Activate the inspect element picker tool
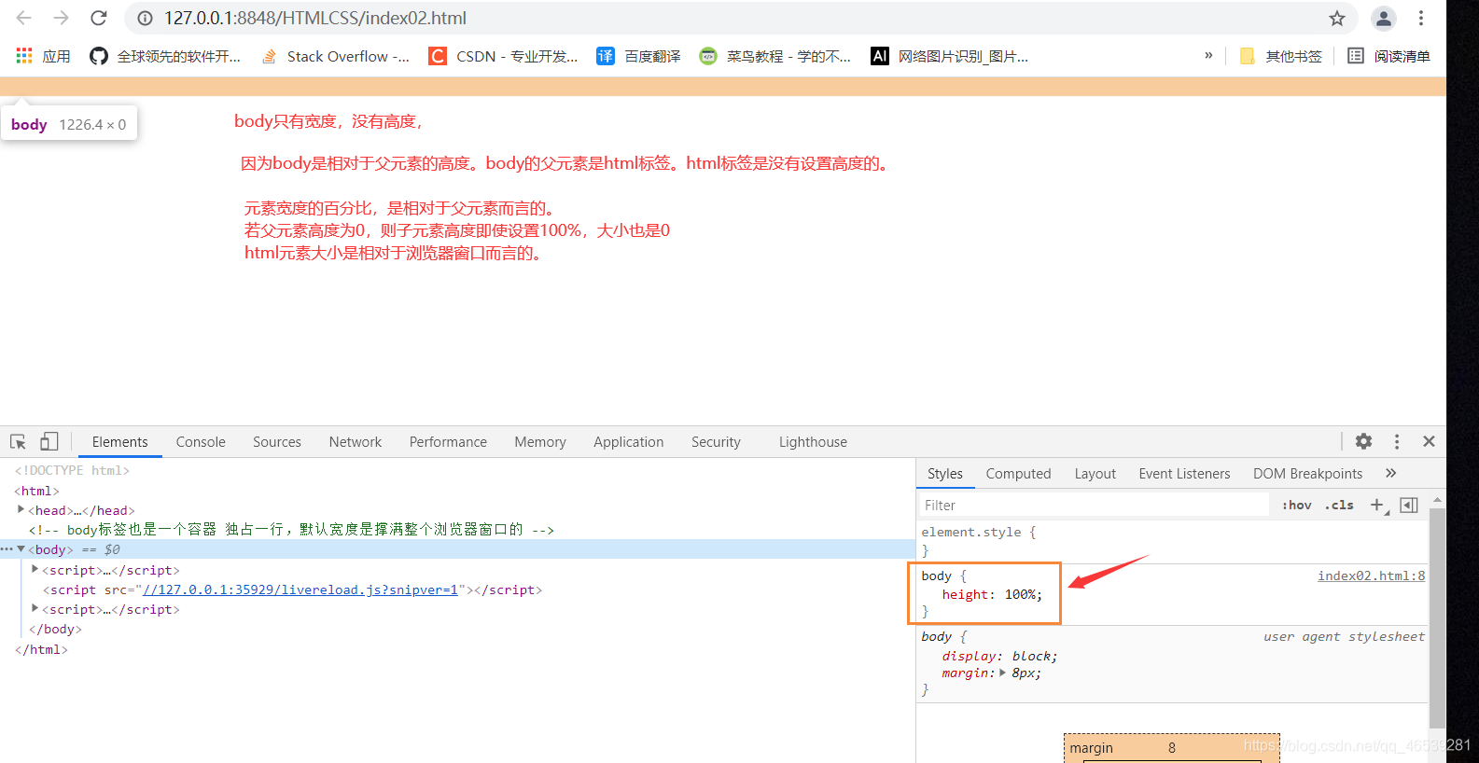Viewport: 1479px width, 763px height. 18,441
